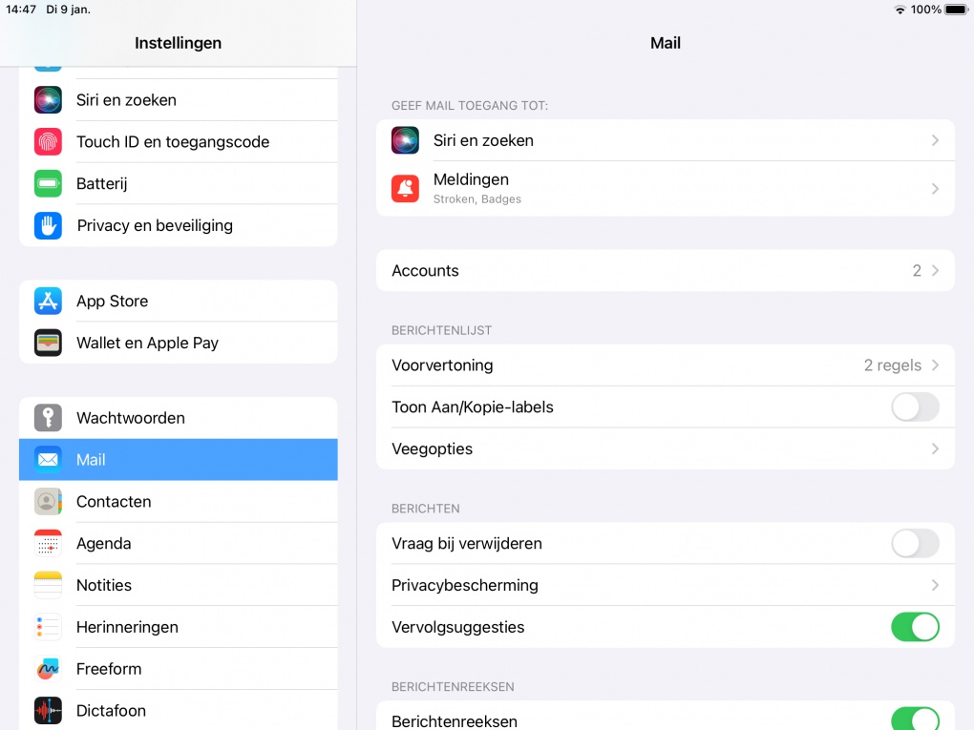The image size is (974, 730).
Task: Tap the Instellingen header title
Action: tap(179, 43)
